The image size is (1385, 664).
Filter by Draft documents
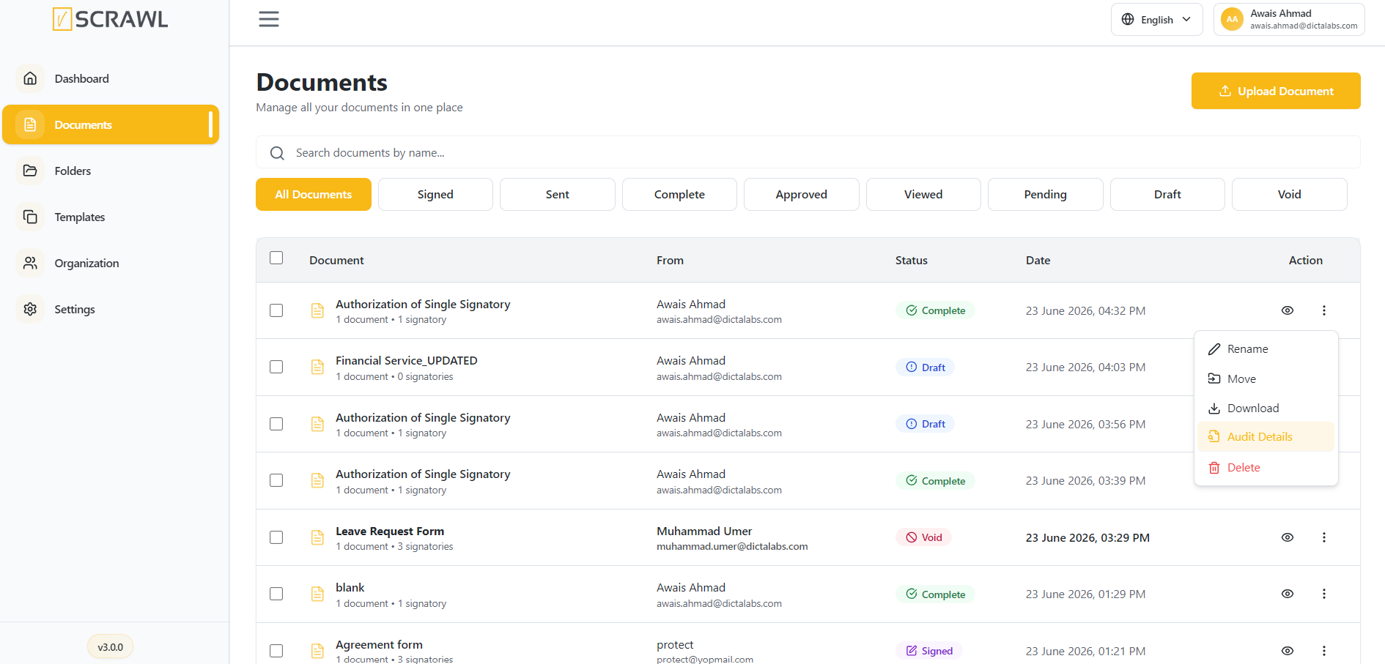click(x=1167, y=195)
